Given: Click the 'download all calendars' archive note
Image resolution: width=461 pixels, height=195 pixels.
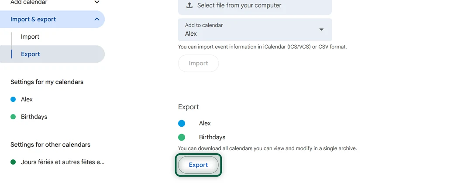Looking at the screenshot, I should [268, 148].
